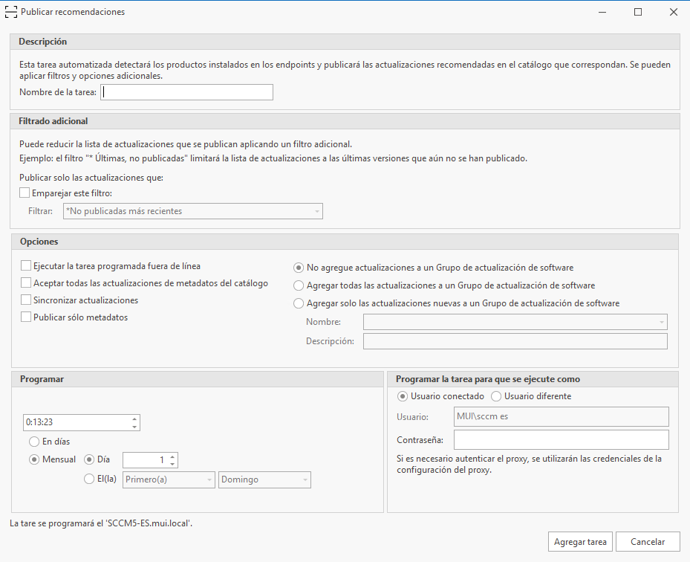Maximize the Publicar recomendaciones window
Image resolution: width=690 pixels, height=562 pixels.
click(637, 12)
